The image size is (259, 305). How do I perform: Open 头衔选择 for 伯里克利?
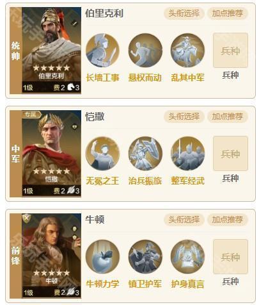[184, 13]
